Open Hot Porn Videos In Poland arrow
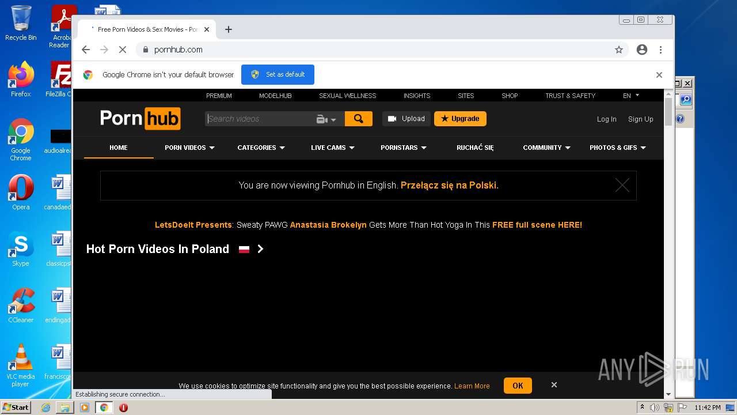This screenshot has height=415, width=737. click(260, 249)
